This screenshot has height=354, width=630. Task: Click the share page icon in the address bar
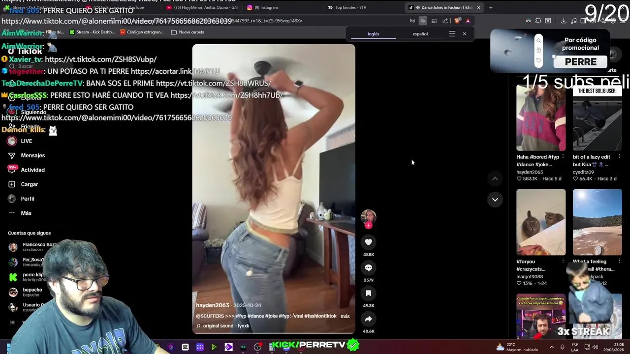445,21
